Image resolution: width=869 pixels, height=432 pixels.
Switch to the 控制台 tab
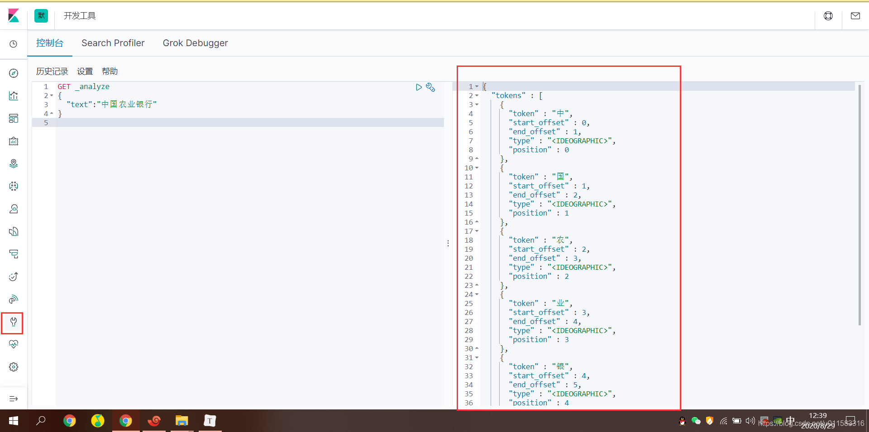(x=50, y=43)
